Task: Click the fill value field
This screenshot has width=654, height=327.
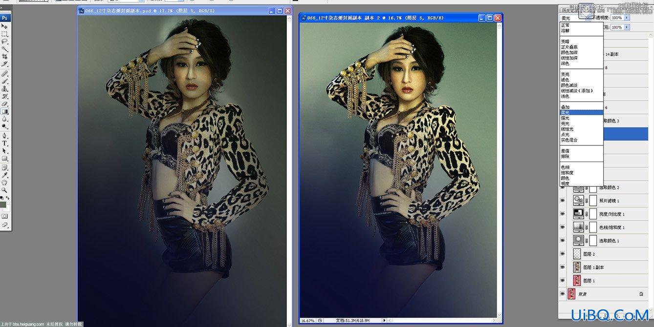Action: pyautogui.click(x=617, y=27)
